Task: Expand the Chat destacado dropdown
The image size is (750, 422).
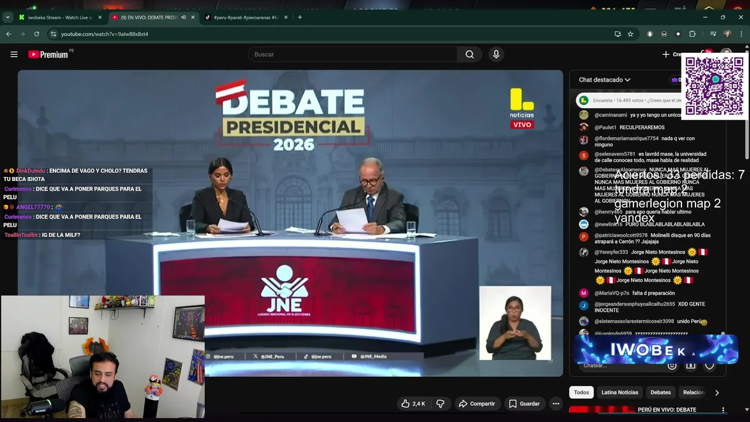Action: tap(605, 80)
